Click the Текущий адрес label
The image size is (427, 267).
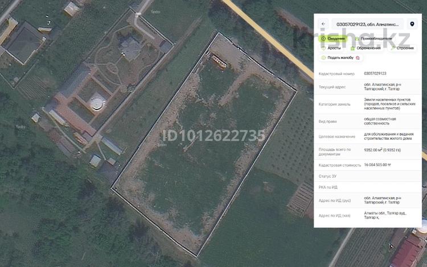[332, 87]
